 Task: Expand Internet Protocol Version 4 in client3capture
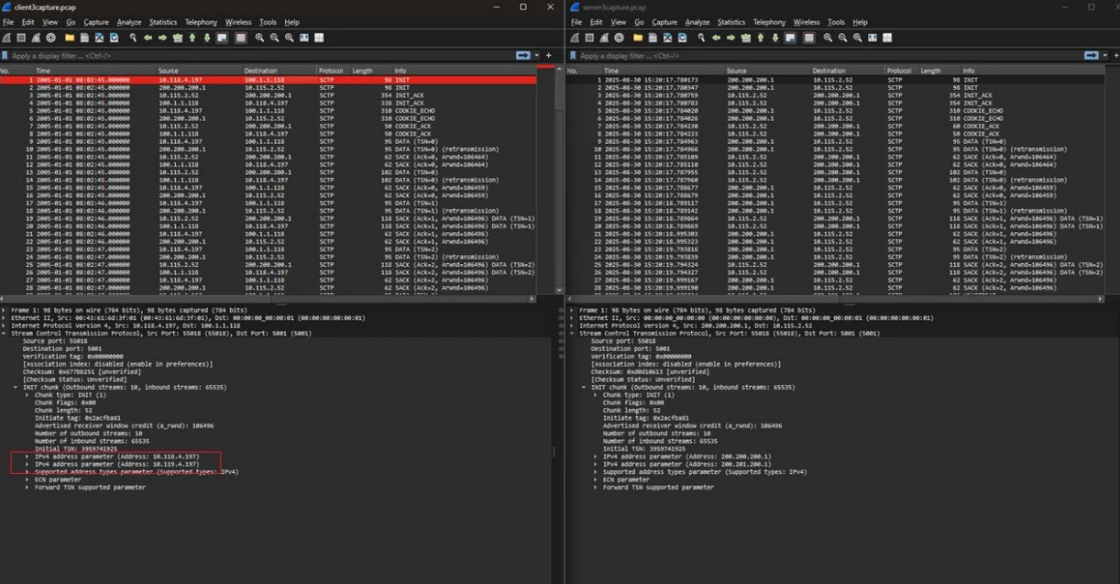pyautogui.click(x=5, y=325)
